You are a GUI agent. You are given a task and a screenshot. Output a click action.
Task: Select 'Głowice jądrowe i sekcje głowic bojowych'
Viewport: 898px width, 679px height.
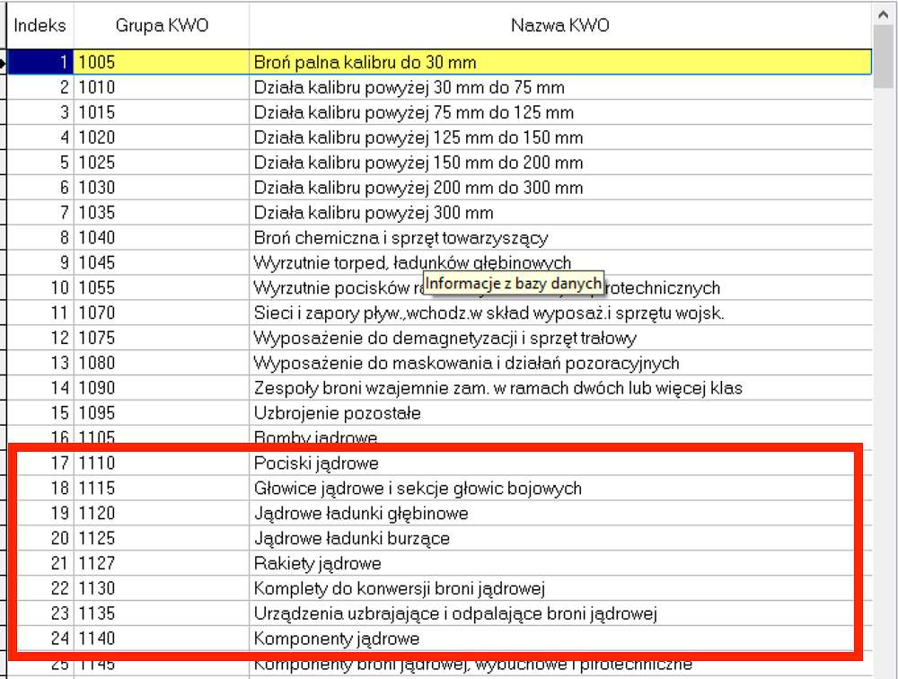click(440, 489)
